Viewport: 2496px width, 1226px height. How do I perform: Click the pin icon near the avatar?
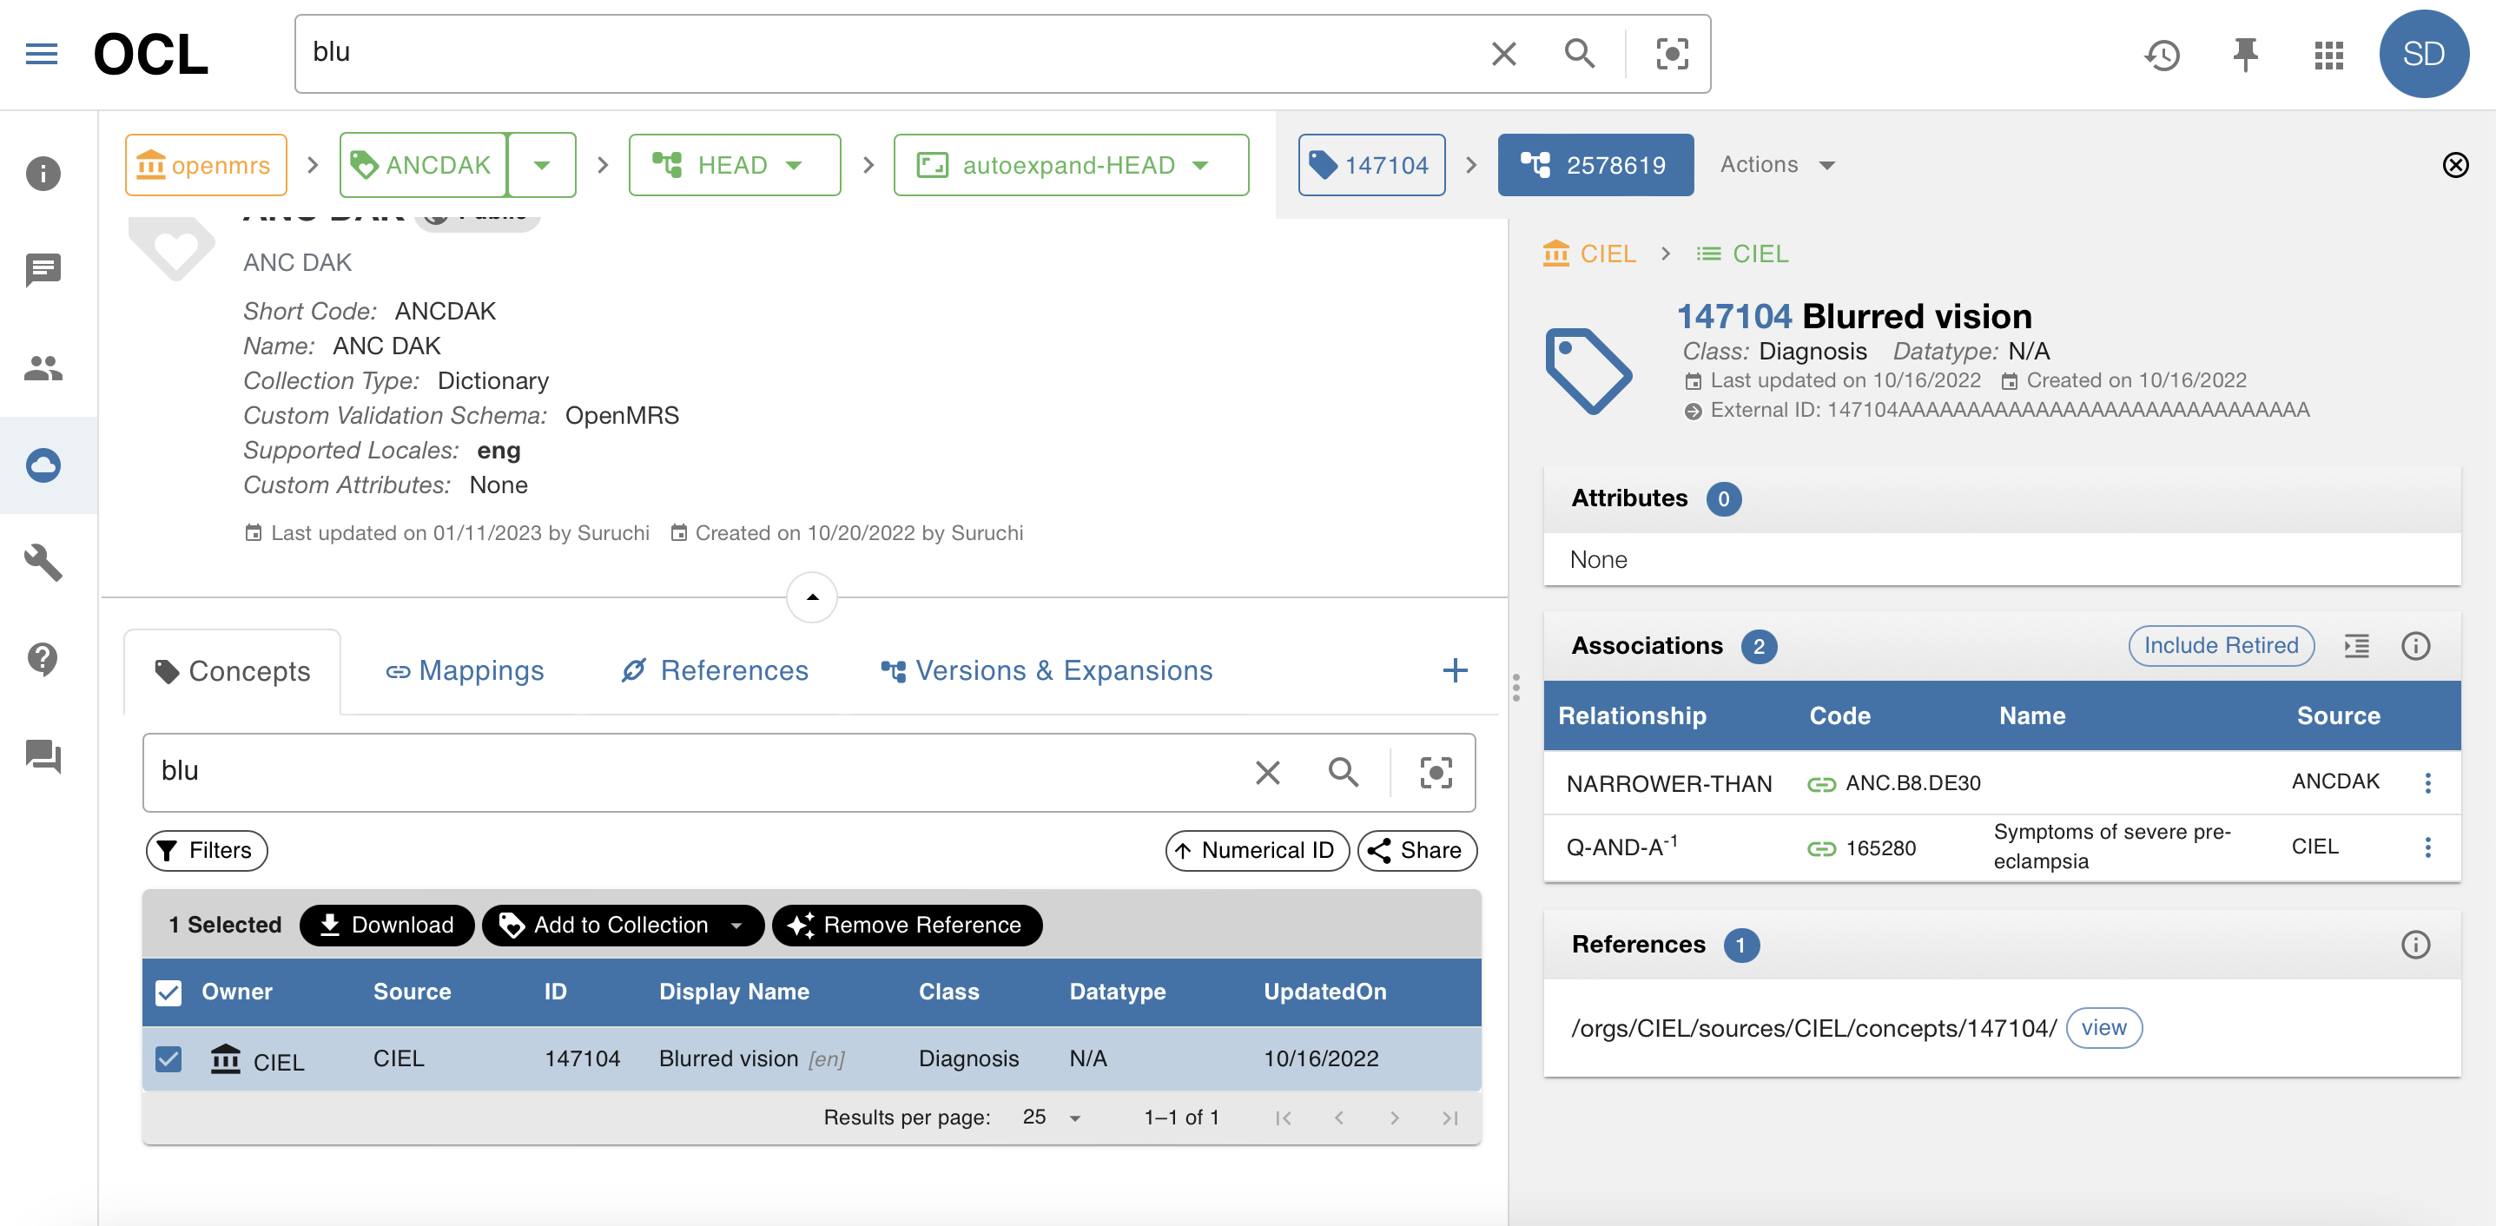[2245, 56]
